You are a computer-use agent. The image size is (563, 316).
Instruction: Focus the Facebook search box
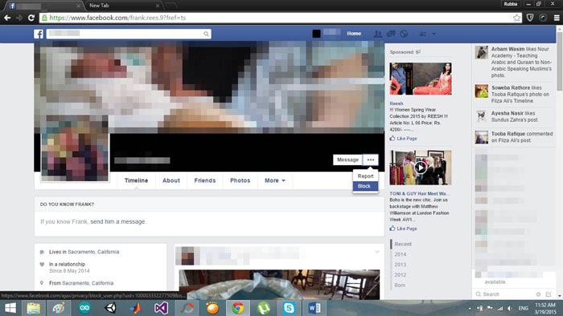(129, 34)
